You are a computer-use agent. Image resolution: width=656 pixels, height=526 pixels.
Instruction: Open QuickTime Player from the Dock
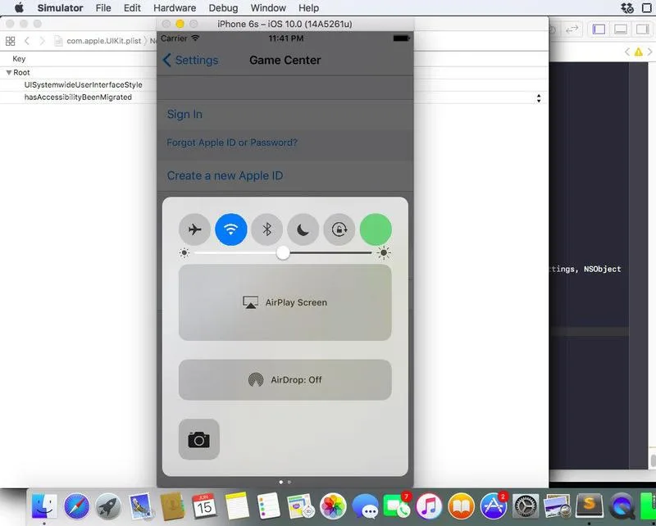click(622, 506)
